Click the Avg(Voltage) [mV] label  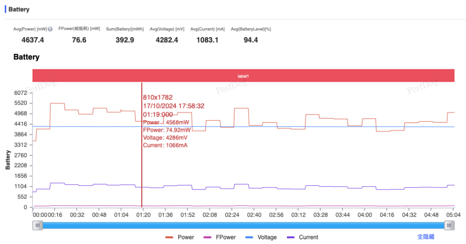[167, 29]
